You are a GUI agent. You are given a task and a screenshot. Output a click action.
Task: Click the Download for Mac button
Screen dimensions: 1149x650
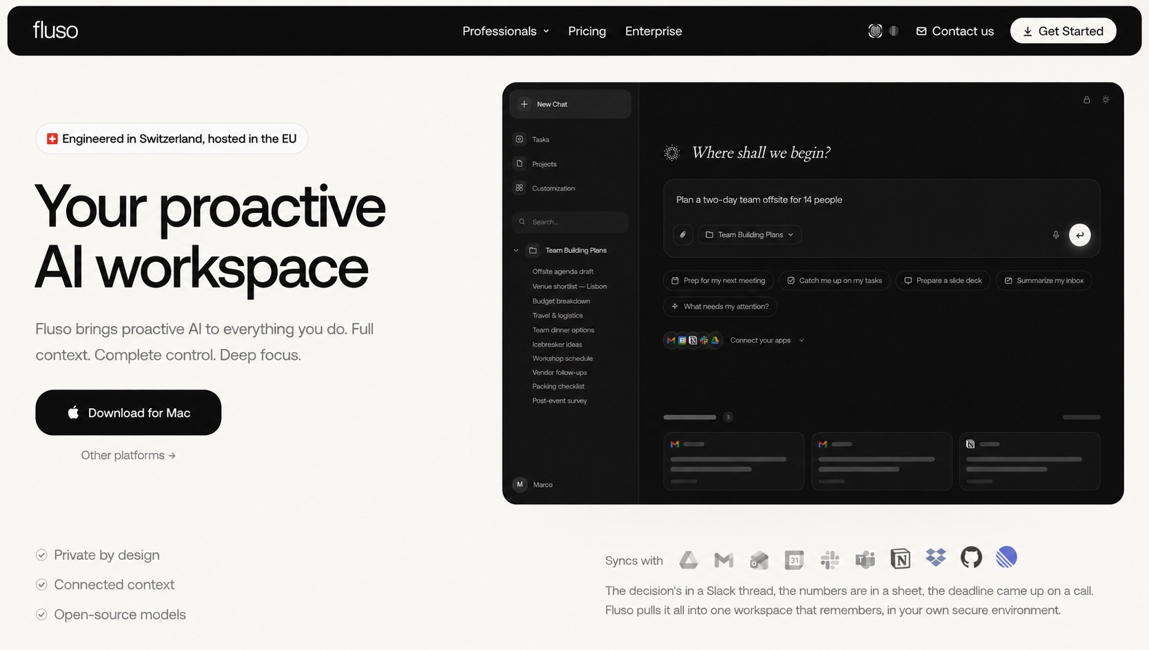point(128,412)
